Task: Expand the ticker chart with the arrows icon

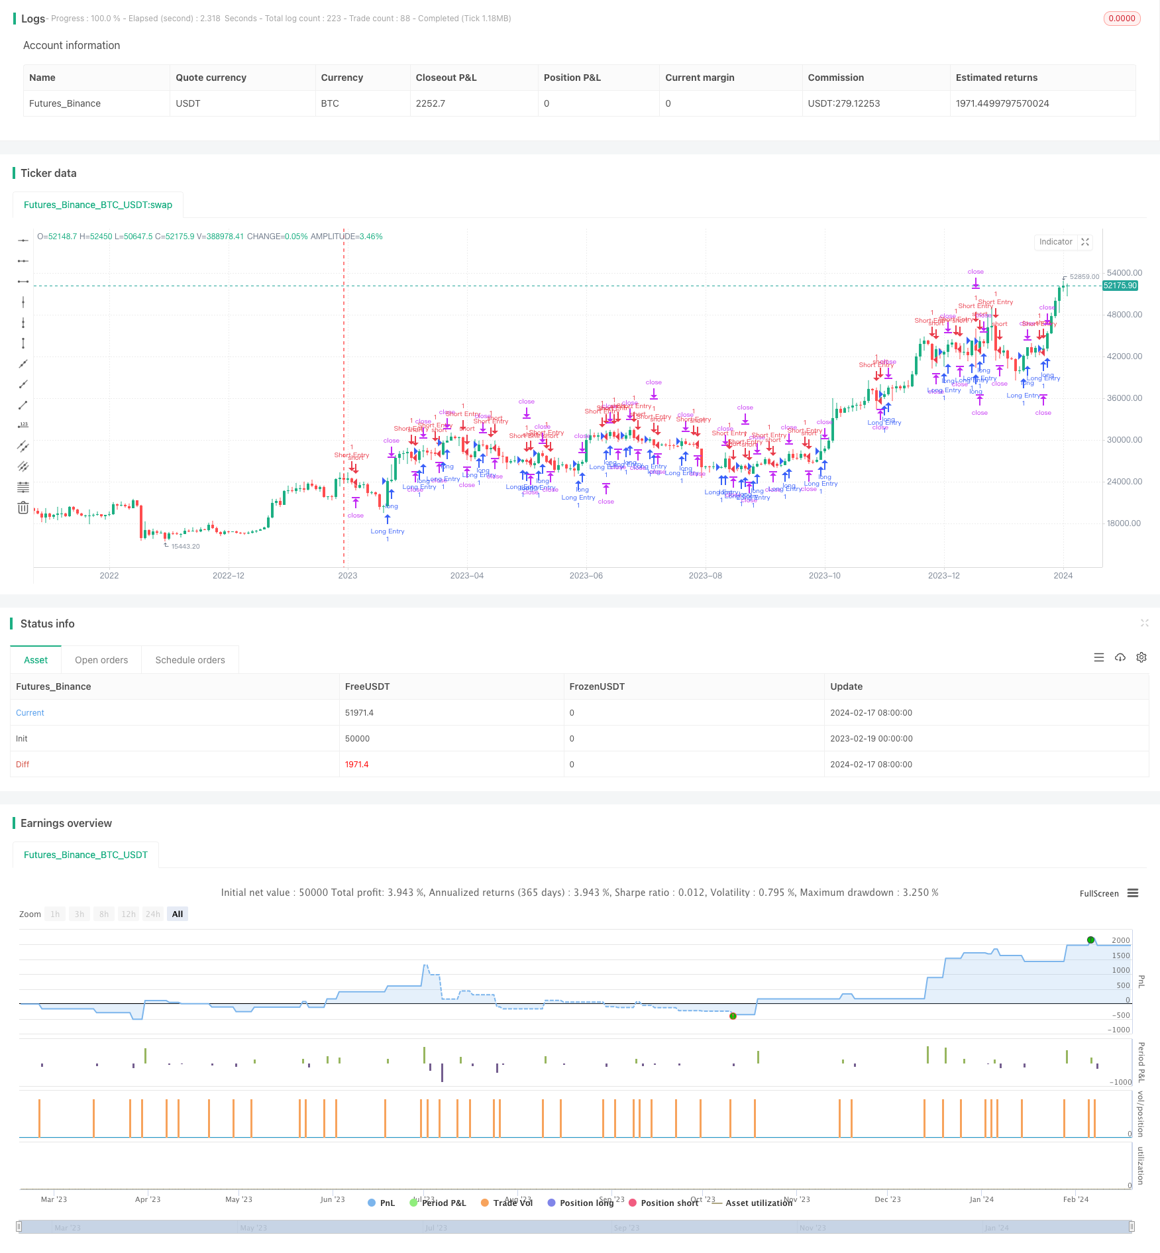Action: (x=1085, y=242)
